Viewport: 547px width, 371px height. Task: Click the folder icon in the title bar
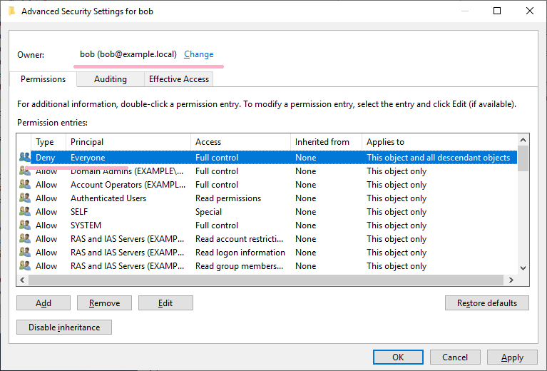pyautogui.click(x=12, y=11)
